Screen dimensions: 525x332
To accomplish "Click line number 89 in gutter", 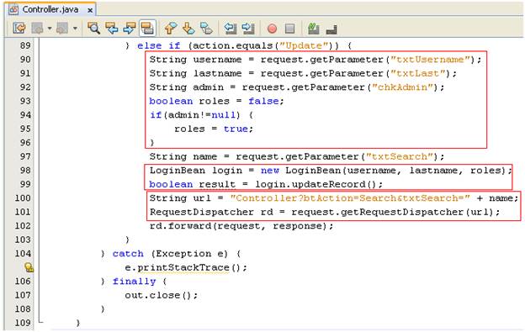I will coord(25,45).
